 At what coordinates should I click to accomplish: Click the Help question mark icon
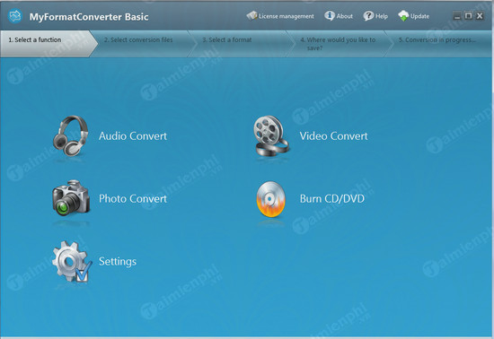coord(368,16)
